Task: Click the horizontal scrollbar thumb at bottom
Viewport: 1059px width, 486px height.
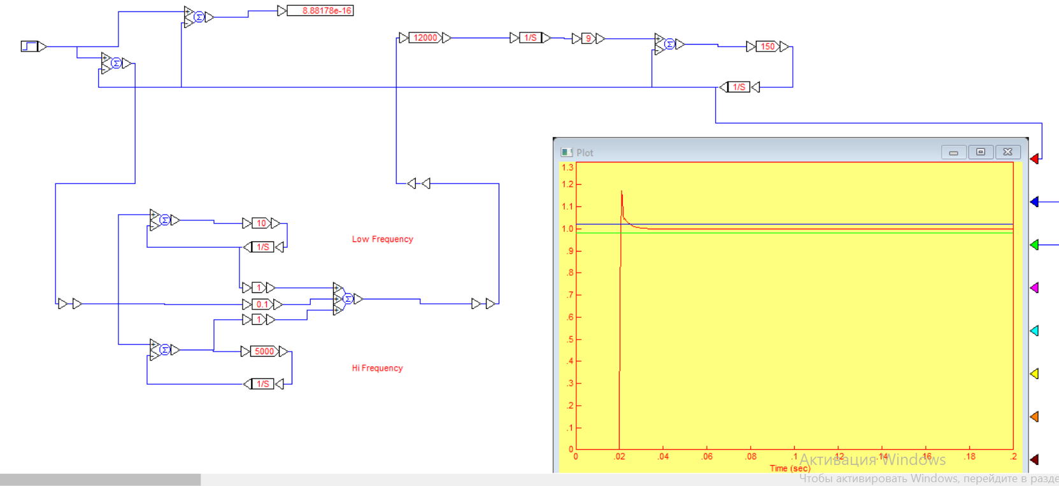Action: click(x=101, y=480)
